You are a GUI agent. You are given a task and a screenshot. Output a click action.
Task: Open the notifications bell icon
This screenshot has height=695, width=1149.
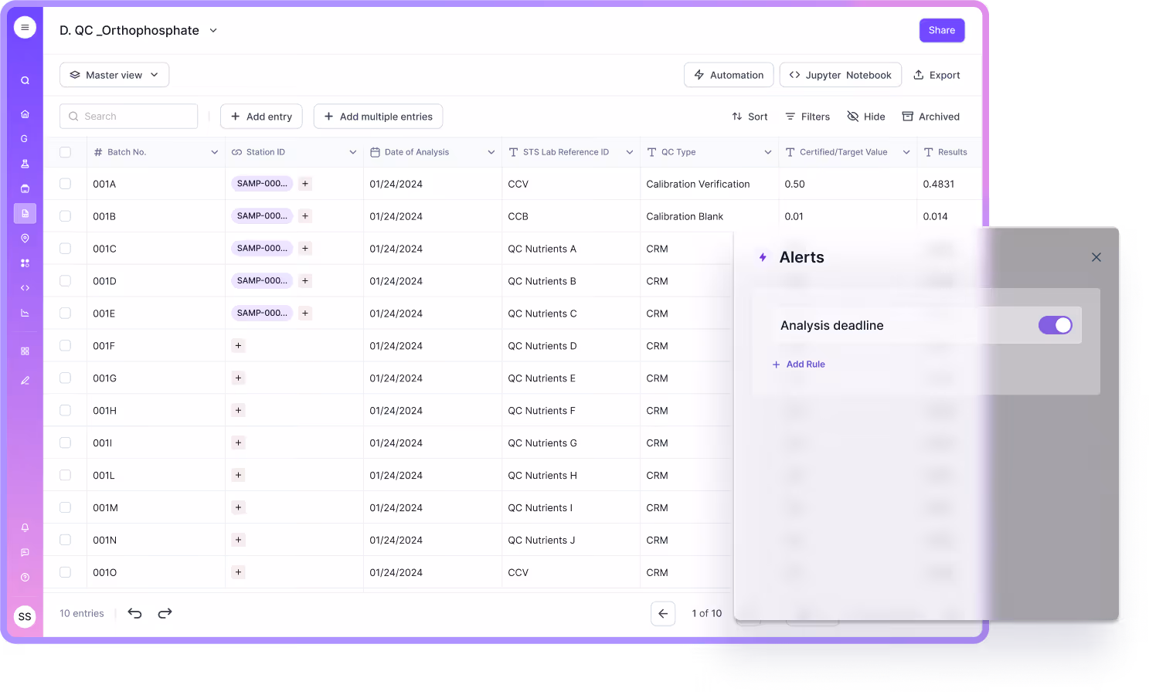click(24, 527)
